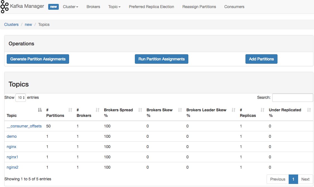
Task: Open the nginx1 topic link
Action: pos(13,157)
